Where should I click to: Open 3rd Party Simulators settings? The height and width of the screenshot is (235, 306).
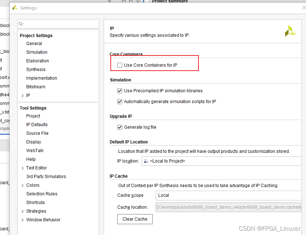[x=46, y=177]
